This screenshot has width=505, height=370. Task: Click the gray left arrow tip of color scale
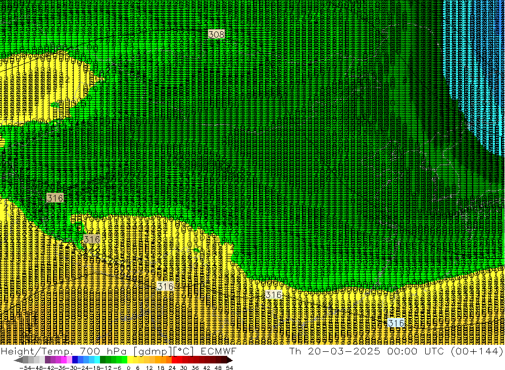(x=18, y=360)
